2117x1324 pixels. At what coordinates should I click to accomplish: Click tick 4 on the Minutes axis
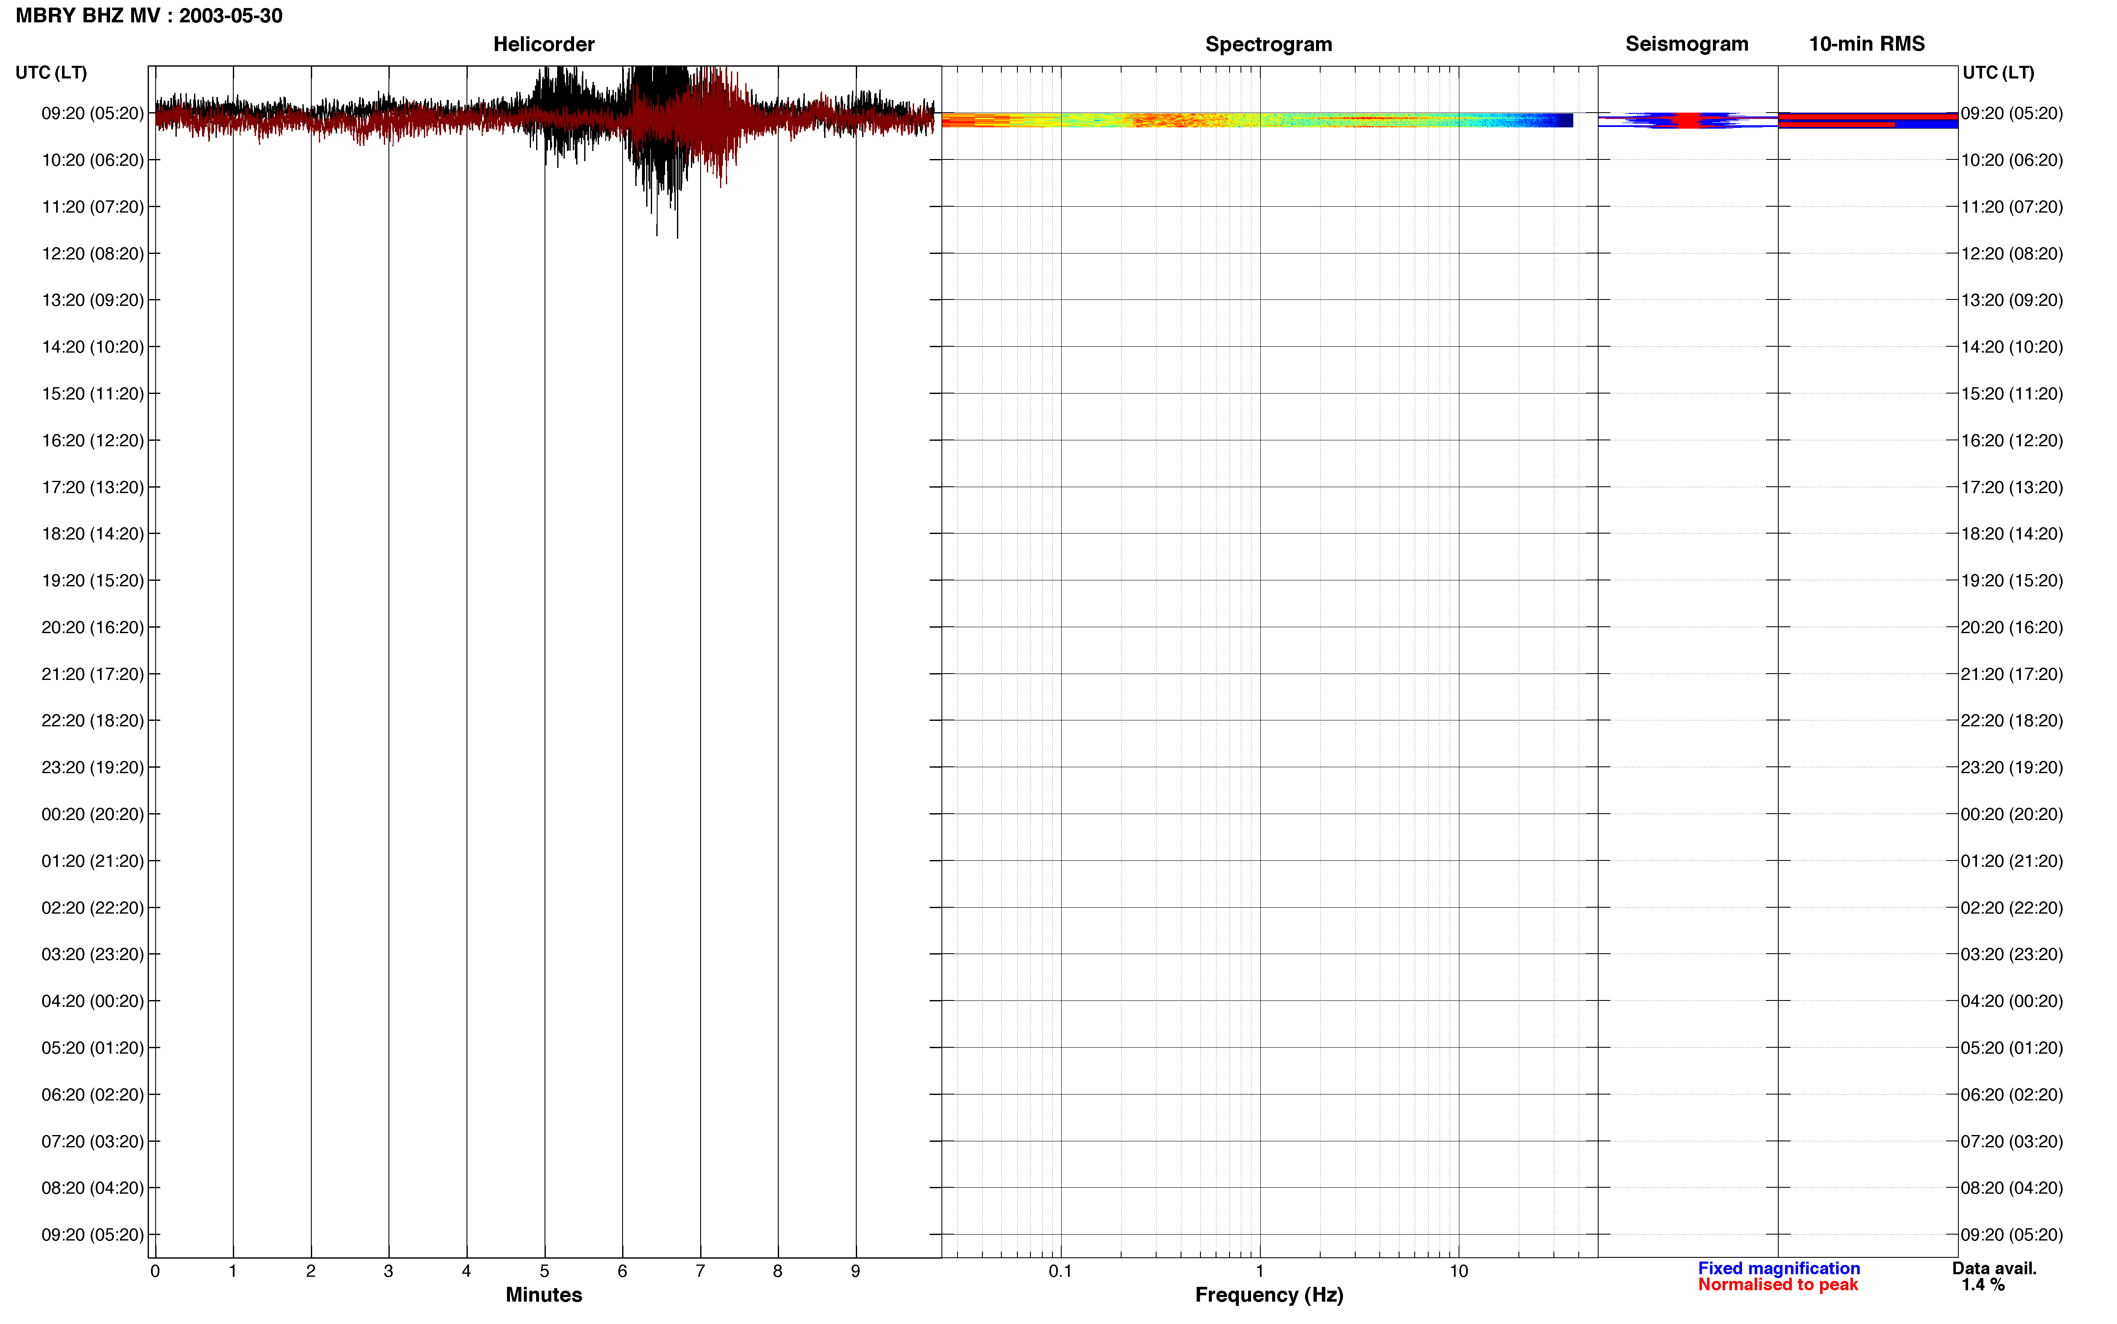pos(467,1271)
